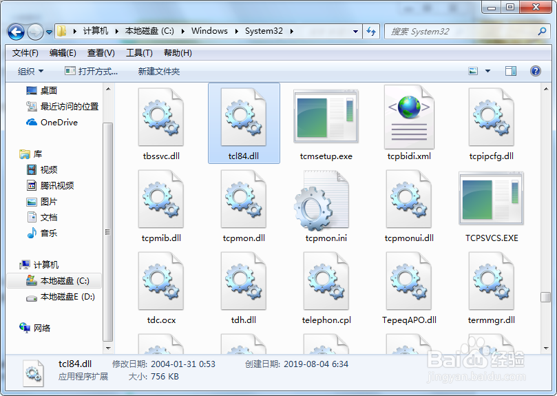Screen dimensions: 557x396
Task: Expand the arrow after Windows in breadcrumb
Action: coord(236,31)
